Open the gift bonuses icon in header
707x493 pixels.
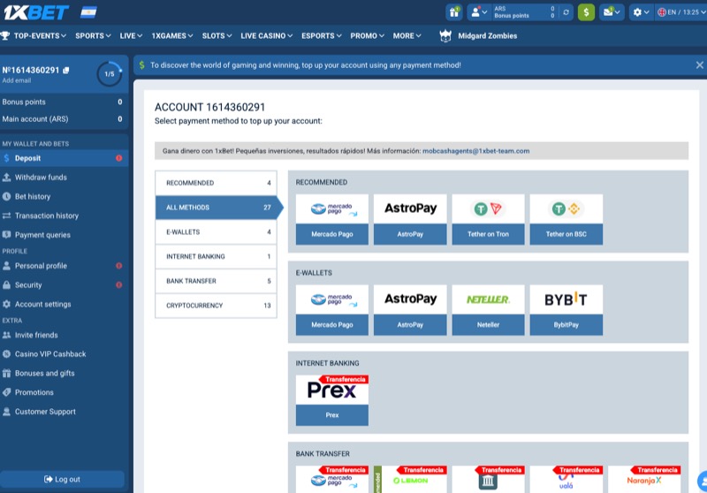point(454,12)
